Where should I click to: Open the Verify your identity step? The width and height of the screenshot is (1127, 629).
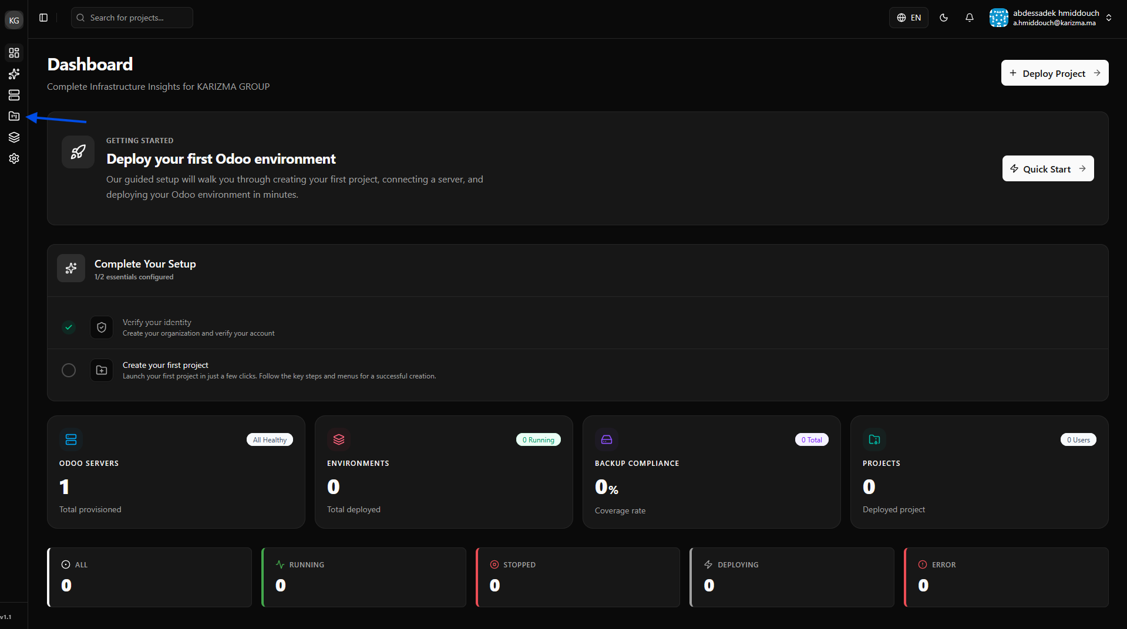[x=578, y=327]
